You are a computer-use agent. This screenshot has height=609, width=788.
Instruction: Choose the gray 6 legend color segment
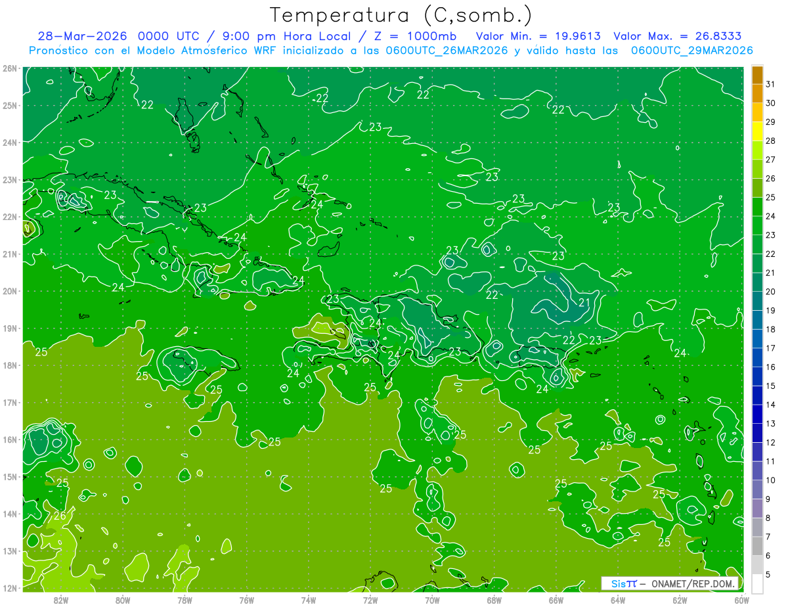point(757,546)
